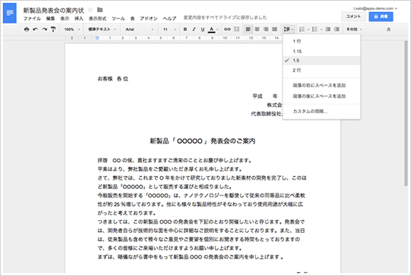
Task: Click the Insert link icon
Action: (227, 29)
